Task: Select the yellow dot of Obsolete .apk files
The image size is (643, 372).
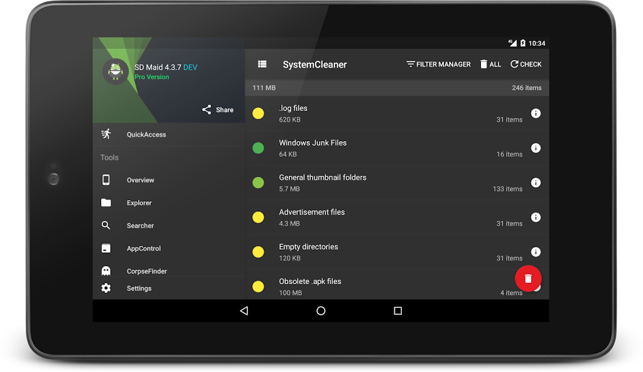Action: pyautogui.click(x=258, y=287)
